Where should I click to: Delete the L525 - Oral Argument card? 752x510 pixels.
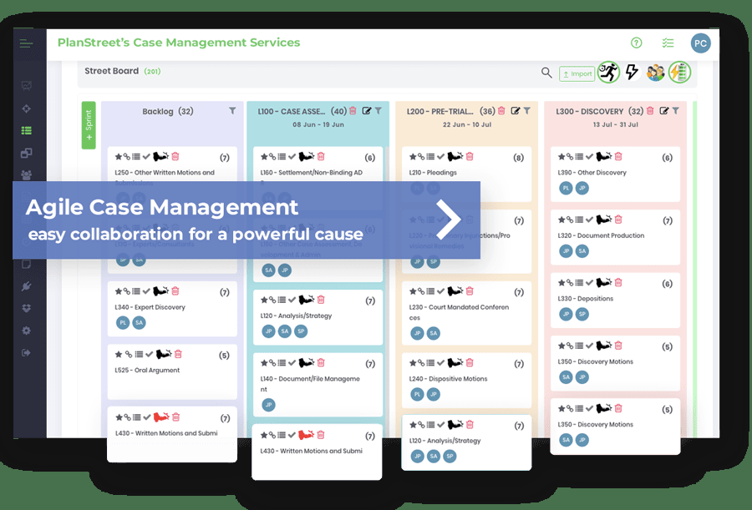(x=179, y=354)
